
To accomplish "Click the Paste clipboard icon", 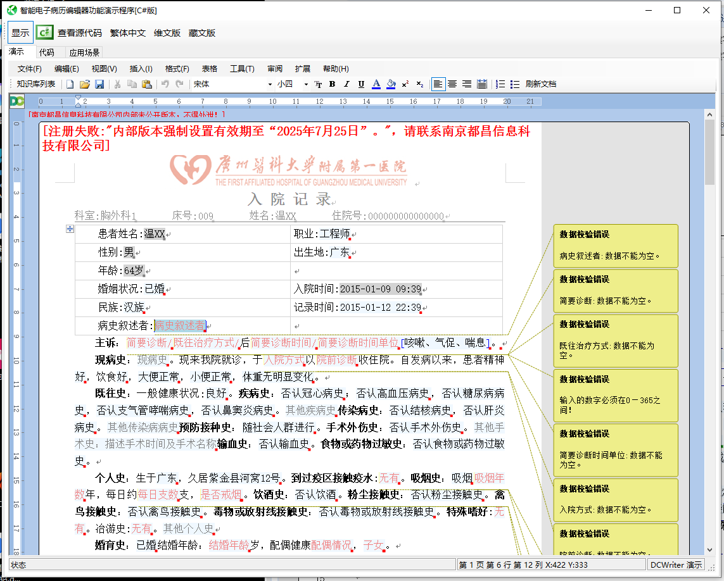I will tap(147, 84).
